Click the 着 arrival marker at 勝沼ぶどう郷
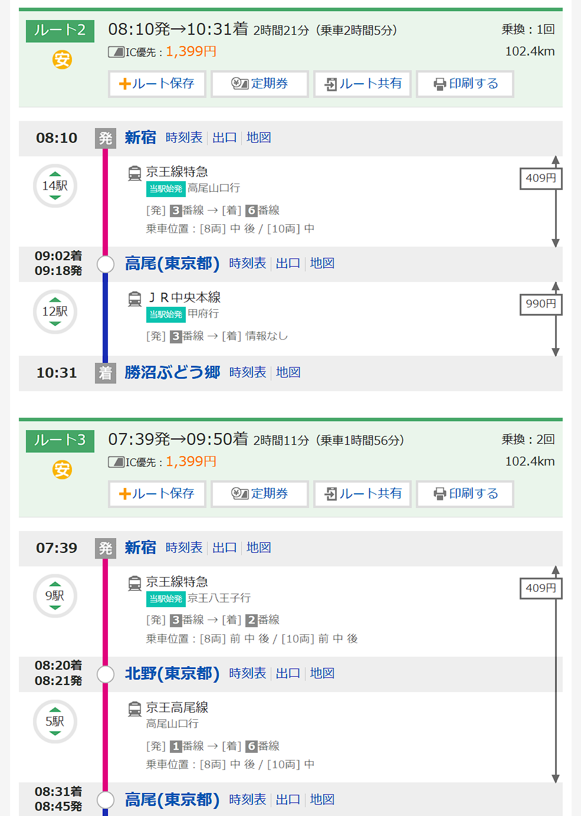The image size is (581, 816). (105, 373)
